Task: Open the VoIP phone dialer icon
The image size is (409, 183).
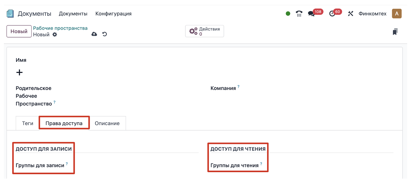Action: pos(299,14)
